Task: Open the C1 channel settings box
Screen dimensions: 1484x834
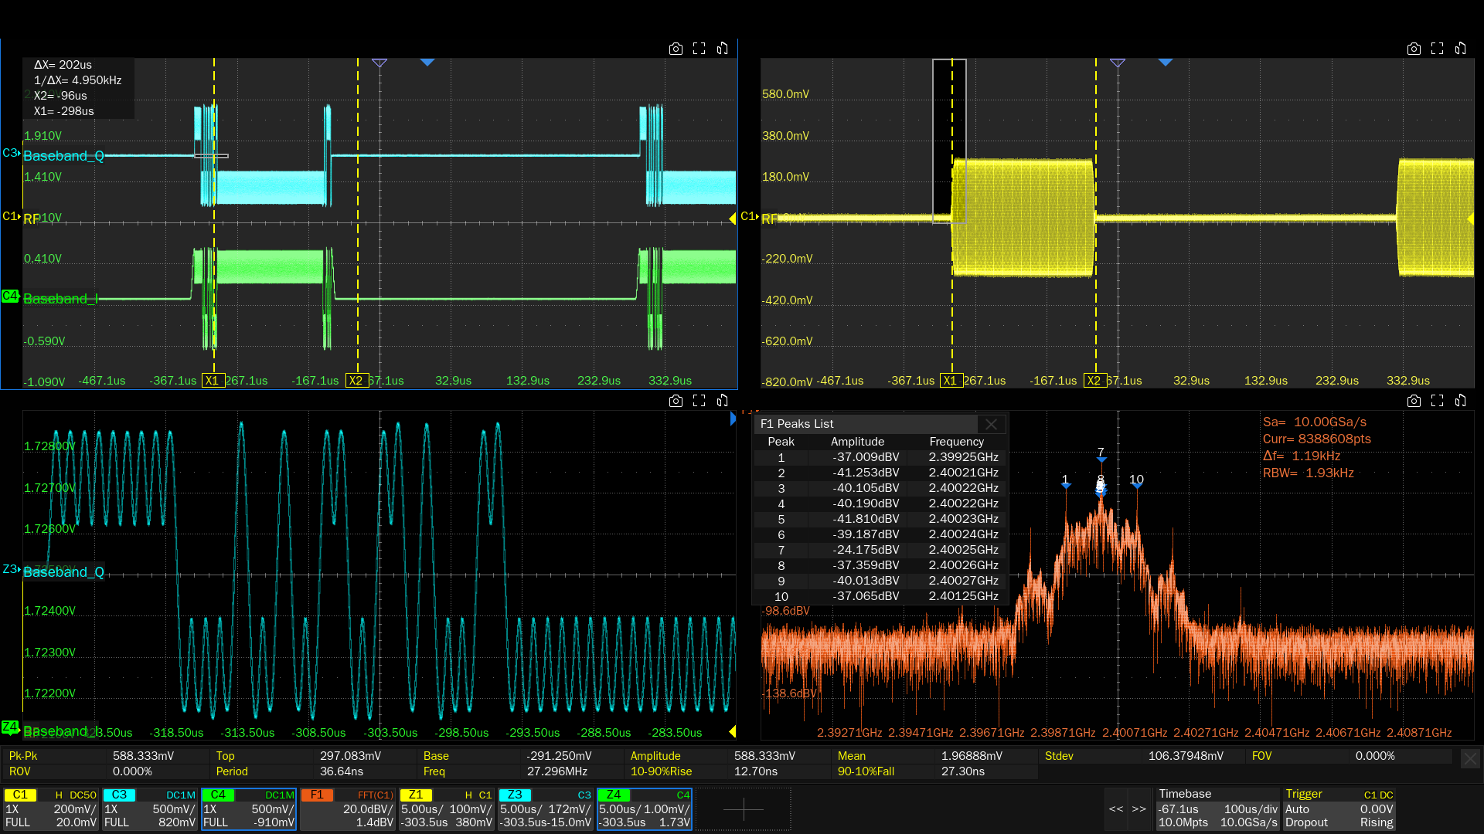Action: 51,809
